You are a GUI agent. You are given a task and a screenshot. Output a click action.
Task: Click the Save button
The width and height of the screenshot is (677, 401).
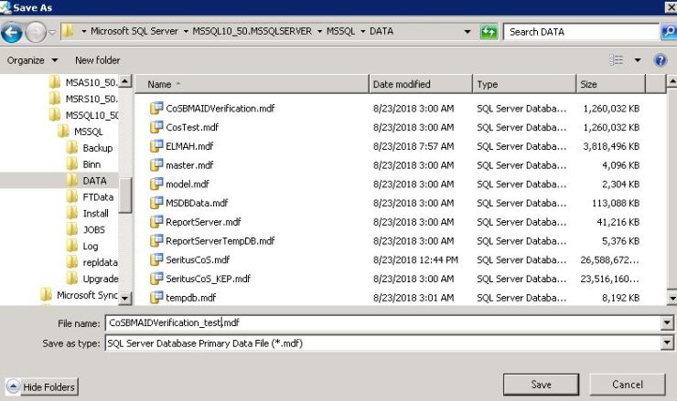click(541, 385)
